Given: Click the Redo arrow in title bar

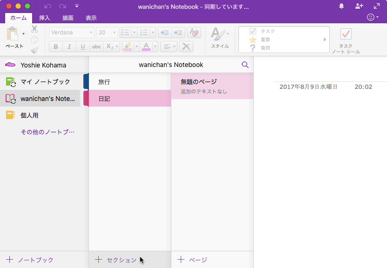Looking at the screenshot, I should point(62,6).
